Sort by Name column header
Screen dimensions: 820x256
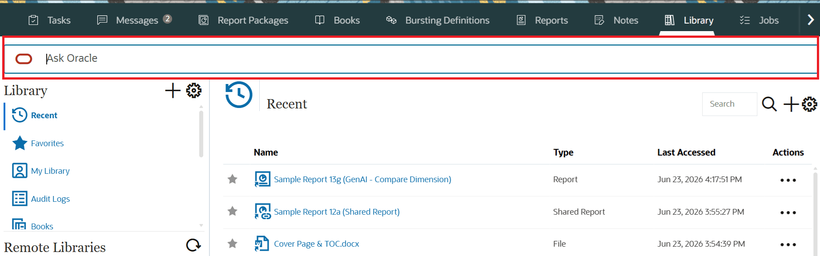[x=266, y=152]
